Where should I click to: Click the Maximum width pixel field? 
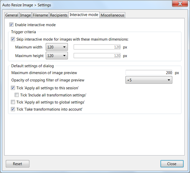[97, 47]
